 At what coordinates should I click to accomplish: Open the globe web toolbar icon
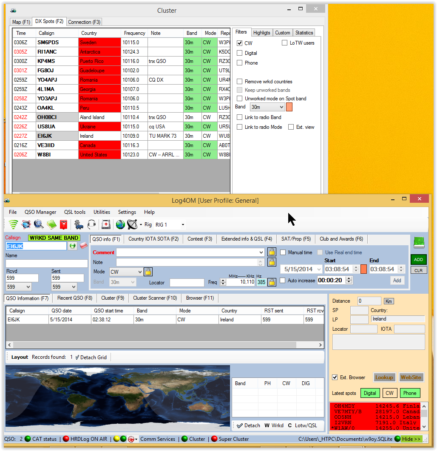(x=120, y=224)
